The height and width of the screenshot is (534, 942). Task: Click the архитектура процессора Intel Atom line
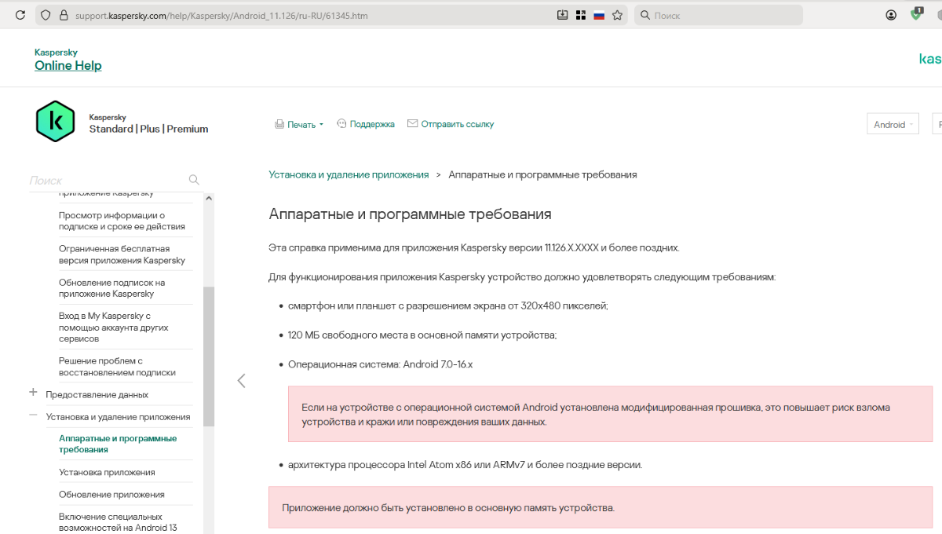[x=465, y=465]
